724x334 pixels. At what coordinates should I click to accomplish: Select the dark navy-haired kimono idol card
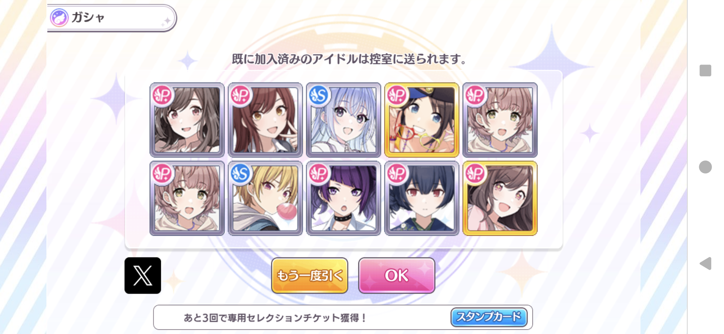(422, 198)
